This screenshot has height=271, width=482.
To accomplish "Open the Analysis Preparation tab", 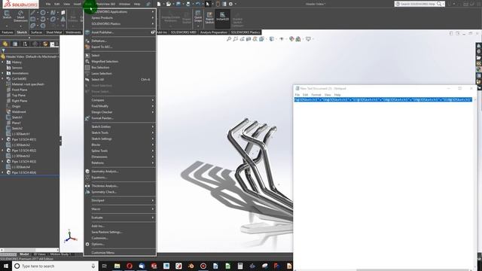I will pos(214,32).
